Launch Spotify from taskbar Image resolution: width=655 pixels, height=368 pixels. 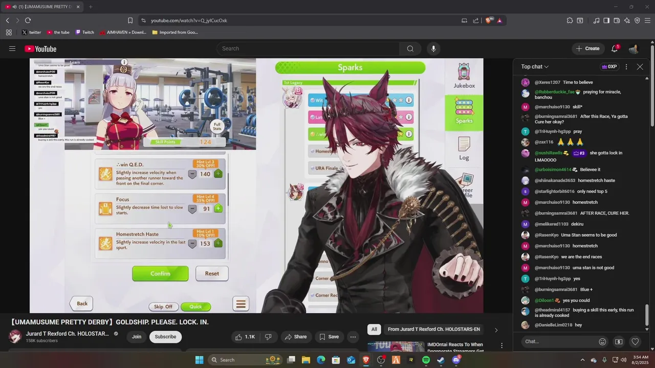point(426,360)
